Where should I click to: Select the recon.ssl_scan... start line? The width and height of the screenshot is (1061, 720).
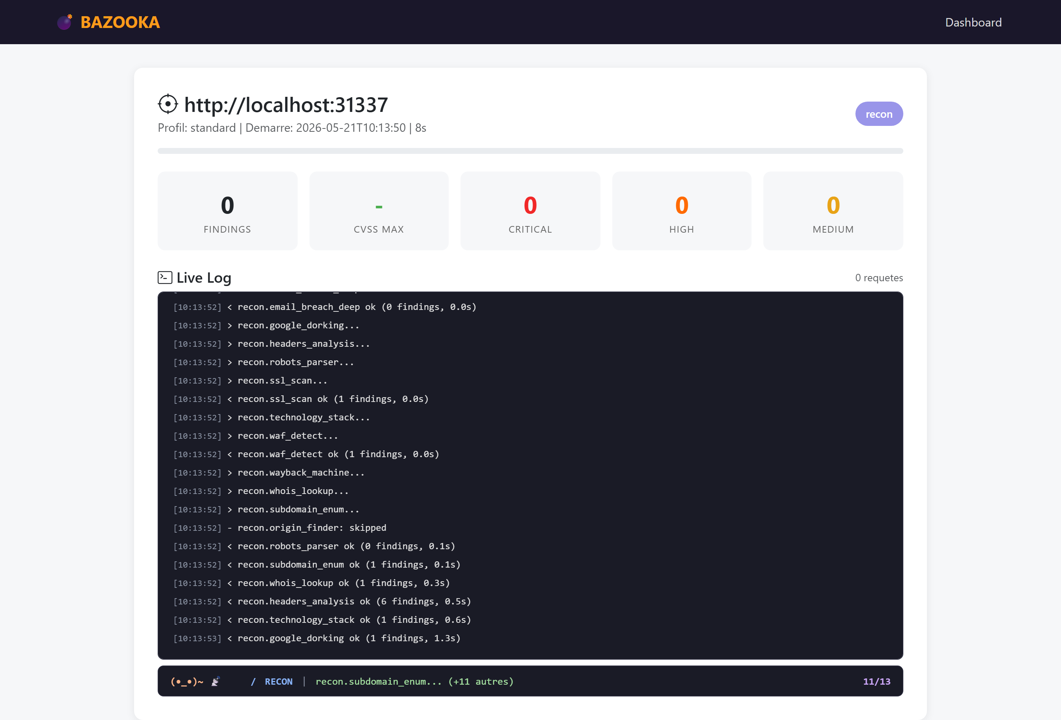pos(250,381)
